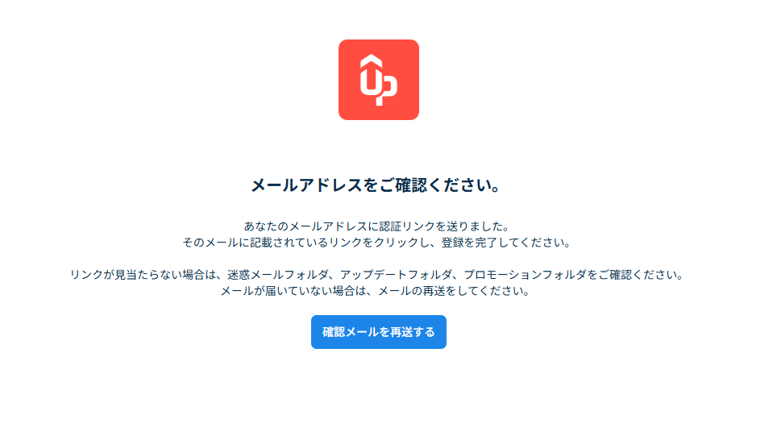The height and width of the screenshot is (440, 773).
Task: Click the phrase メールが届いていない場合は
Action: (293, 291)
